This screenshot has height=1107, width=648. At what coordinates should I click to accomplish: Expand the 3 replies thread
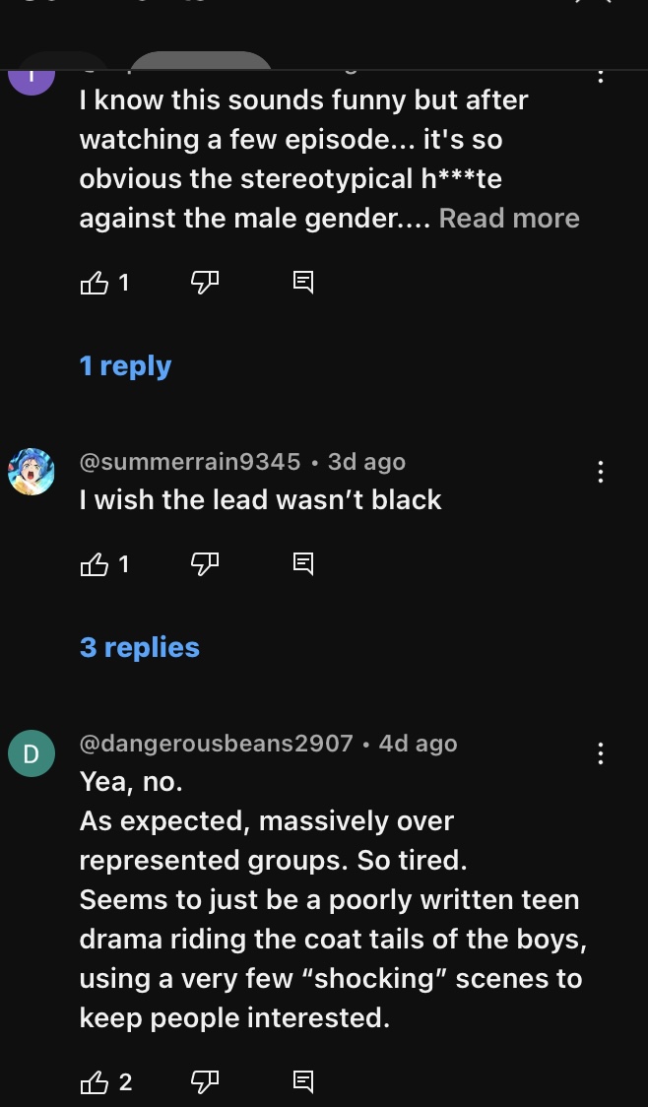140,647
